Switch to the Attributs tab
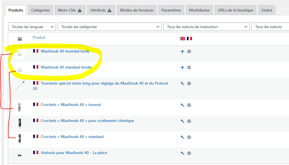 [101, 10]
